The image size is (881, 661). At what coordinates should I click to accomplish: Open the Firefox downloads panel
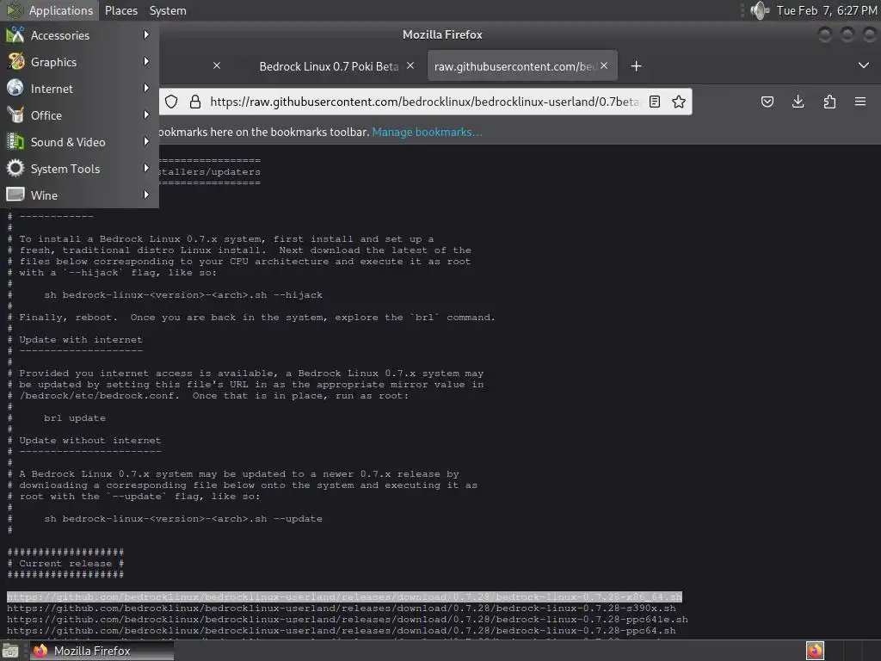point(798,102)
